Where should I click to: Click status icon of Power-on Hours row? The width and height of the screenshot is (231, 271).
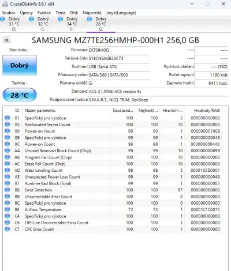coord(8,131)
